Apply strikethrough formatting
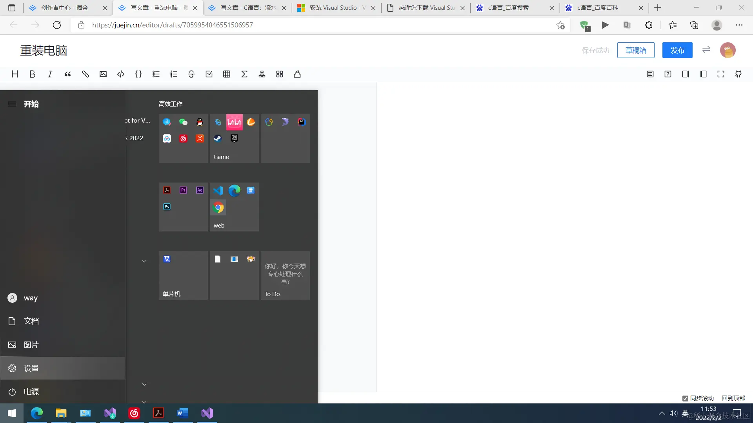 click(x=191, y=74)
